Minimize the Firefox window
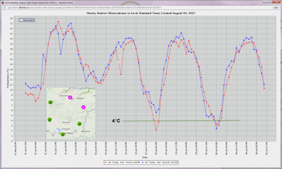The height and width of the screenshot is (169, 282). 265,2
